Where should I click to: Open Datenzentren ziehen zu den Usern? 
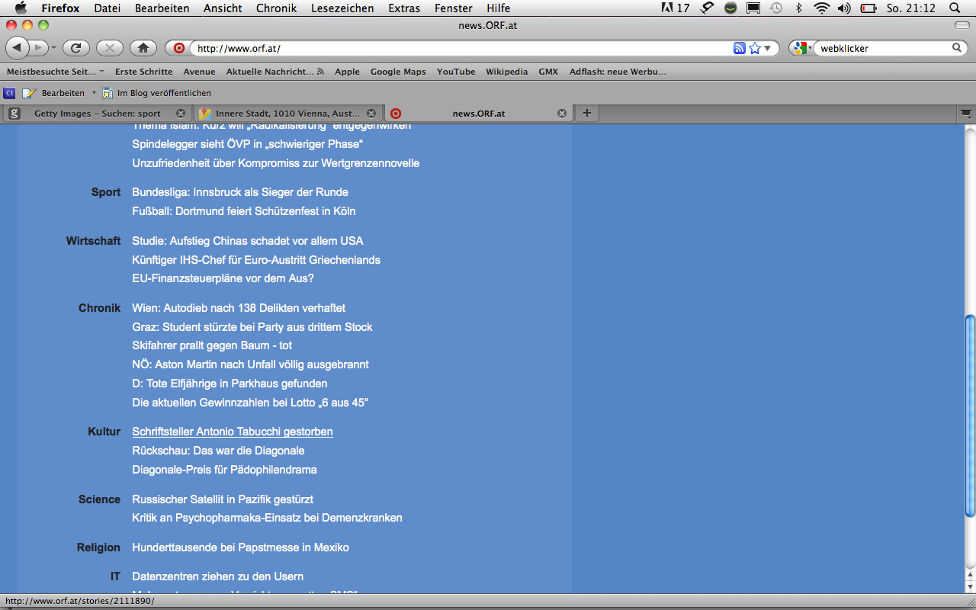click(218, 576)
